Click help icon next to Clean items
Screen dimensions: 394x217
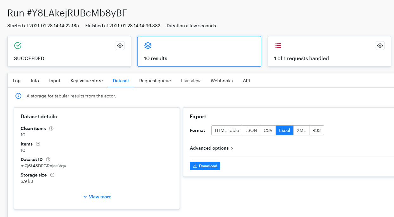(51, 128)
